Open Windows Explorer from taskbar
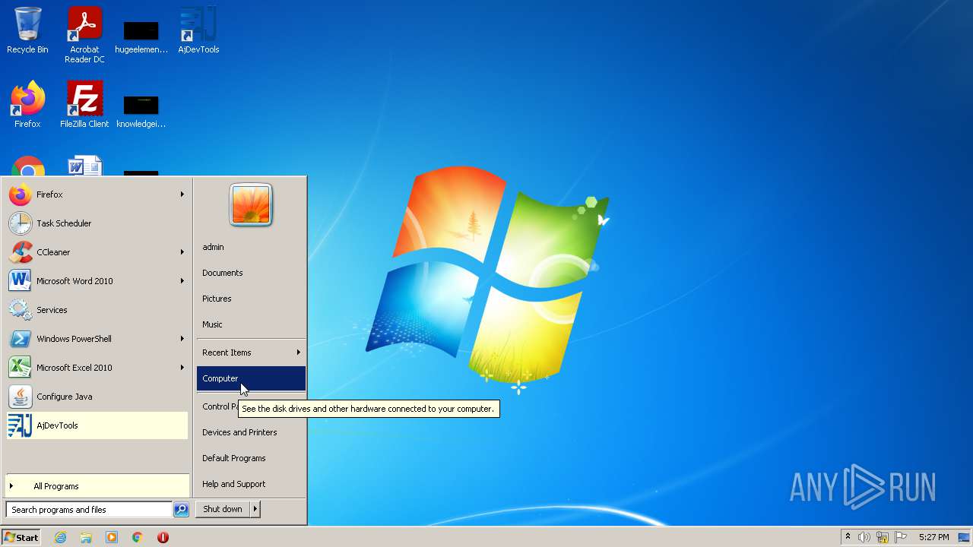The height and width of the screenshot is (547, 973). click(86, 537)
